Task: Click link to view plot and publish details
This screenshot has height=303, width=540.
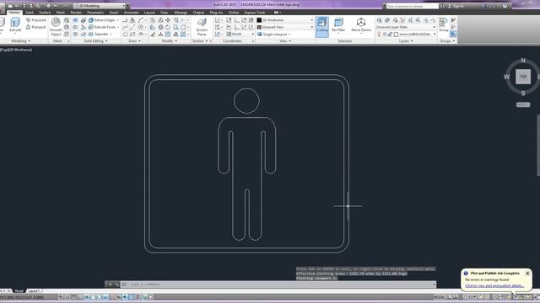Action: point(494,286)
